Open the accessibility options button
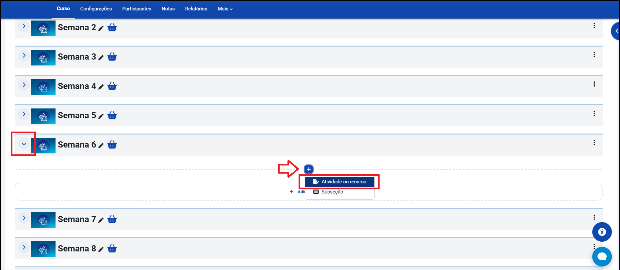This screenshot has width=620, height=270. coord(602,232)
